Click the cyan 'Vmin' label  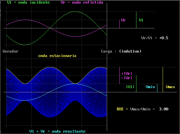pos(150,87)
